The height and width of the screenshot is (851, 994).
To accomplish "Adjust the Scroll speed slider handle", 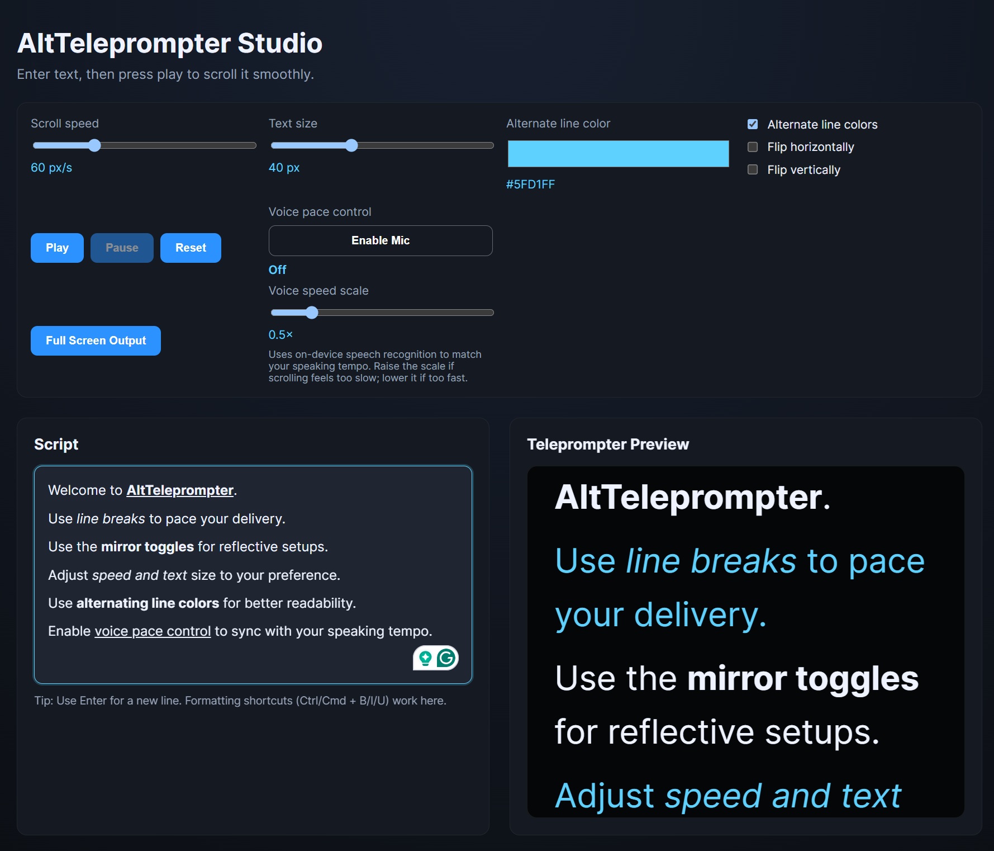I will point(94,145).
